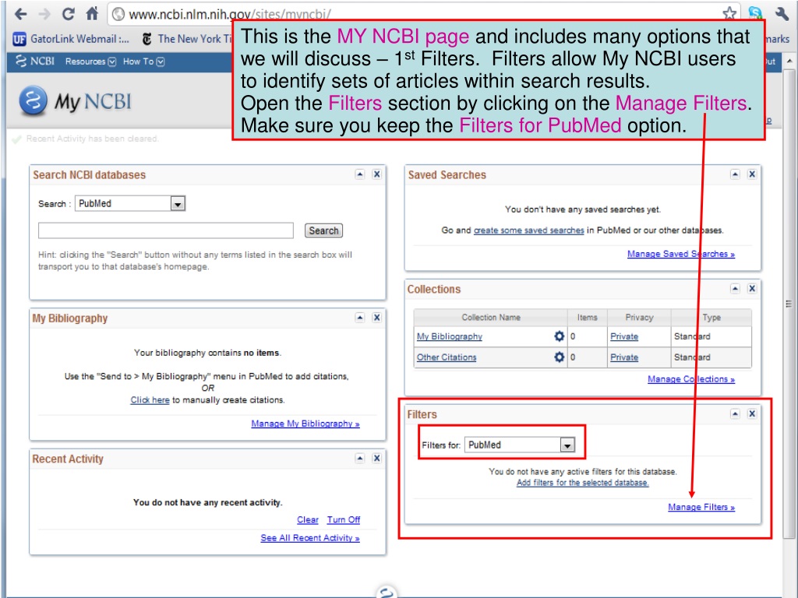The image size is (798, 598).
Task: Collapse the Recent Activity panel
Action: coord(360,458)
